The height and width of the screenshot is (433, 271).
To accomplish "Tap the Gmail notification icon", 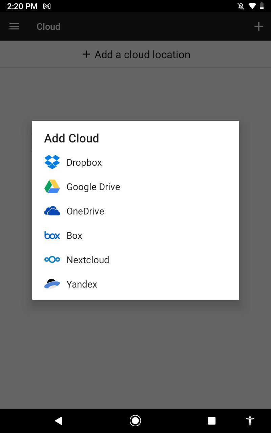I will (x=47, y=6).
